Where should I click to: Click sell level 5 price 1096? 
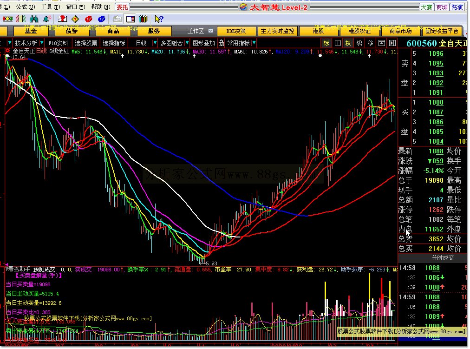tap(436, 53)
